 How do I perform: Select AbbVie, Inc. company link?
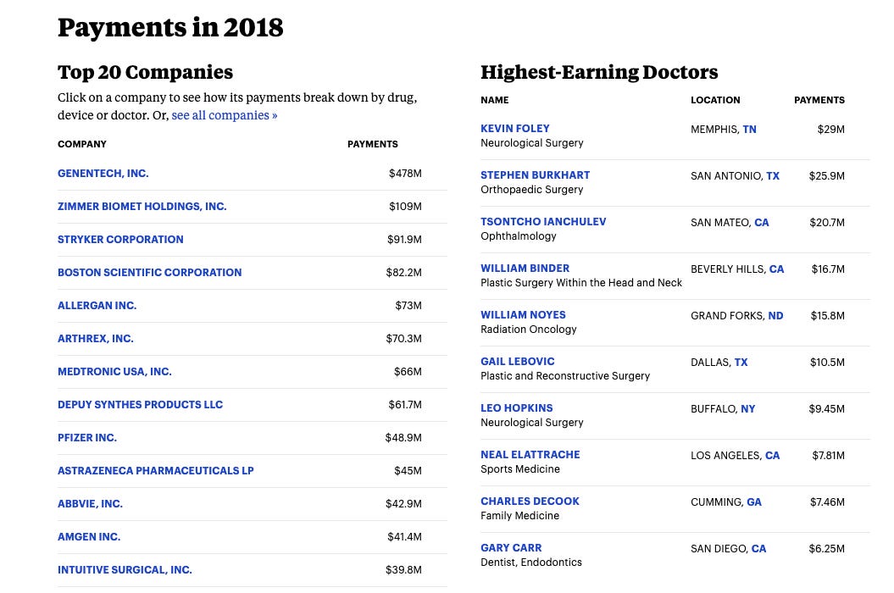90,504
